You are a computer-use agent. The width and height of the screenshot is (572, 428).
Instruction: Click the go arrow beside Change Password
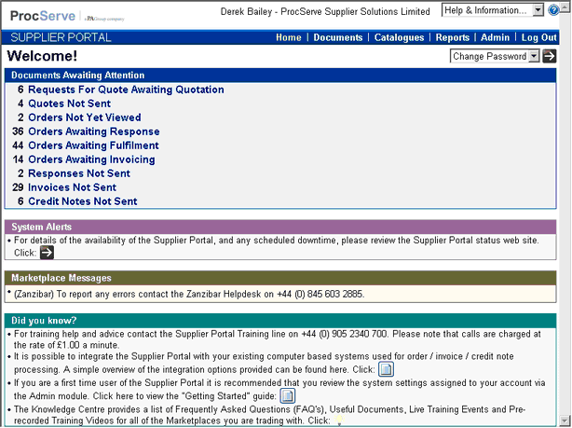[x=549, y=56]
